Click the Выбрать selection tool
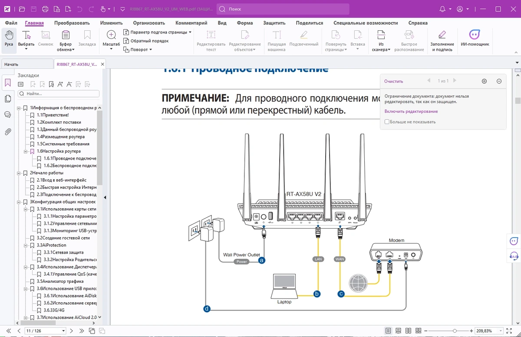Image resolution: width=521 pixels, height=337 pixels. click(x=26, y=40)
